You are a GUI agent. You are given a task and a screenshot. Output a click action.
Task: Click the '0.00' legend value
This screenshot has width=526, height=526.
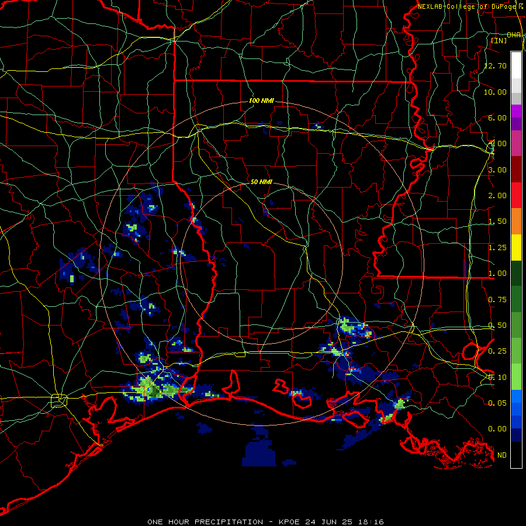497,429
